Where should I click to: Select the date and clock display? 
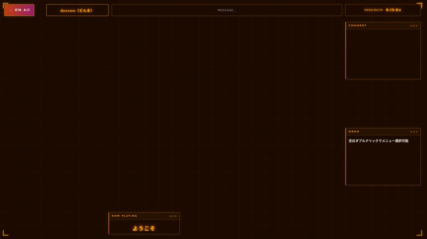(x=383, y=10)
